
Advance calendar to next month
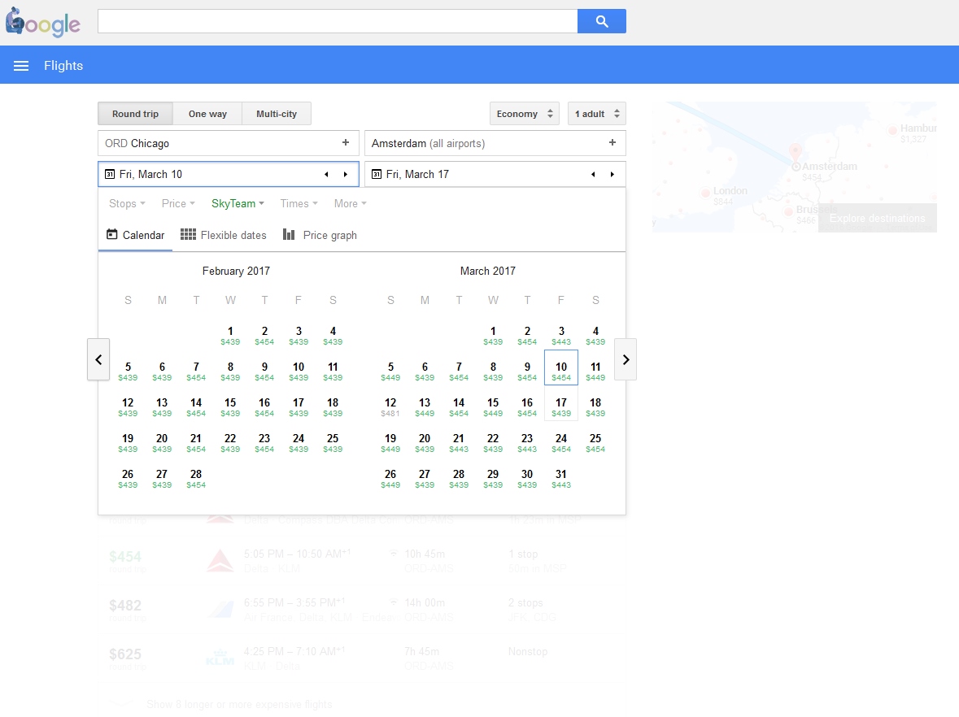click(625, 359)
